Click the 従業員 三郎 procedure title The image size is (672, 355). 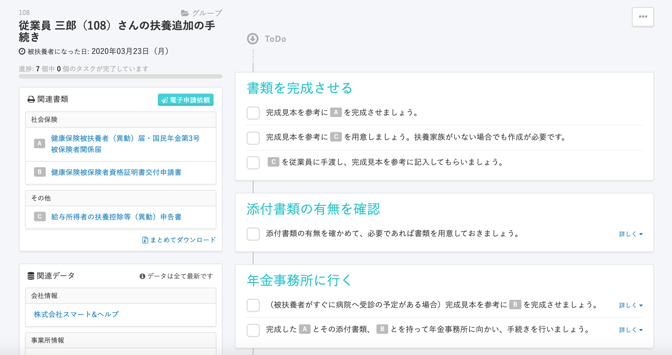point(117,31)
